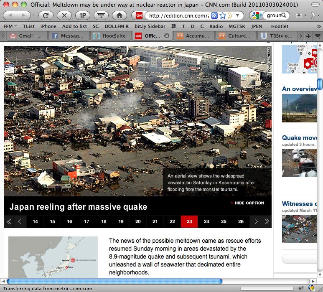
Task: Go to previous gallery photo arrow
Action: [20, 222]
